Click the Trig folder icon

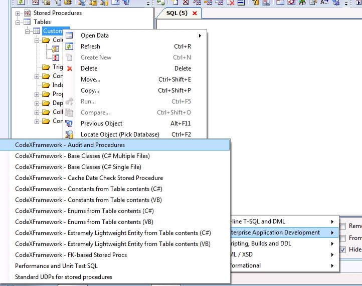[46, 67]
